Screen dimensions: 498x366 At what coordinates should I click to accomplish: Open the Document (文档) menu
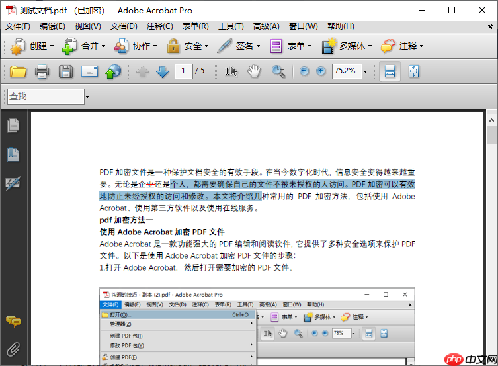[124, 26]
